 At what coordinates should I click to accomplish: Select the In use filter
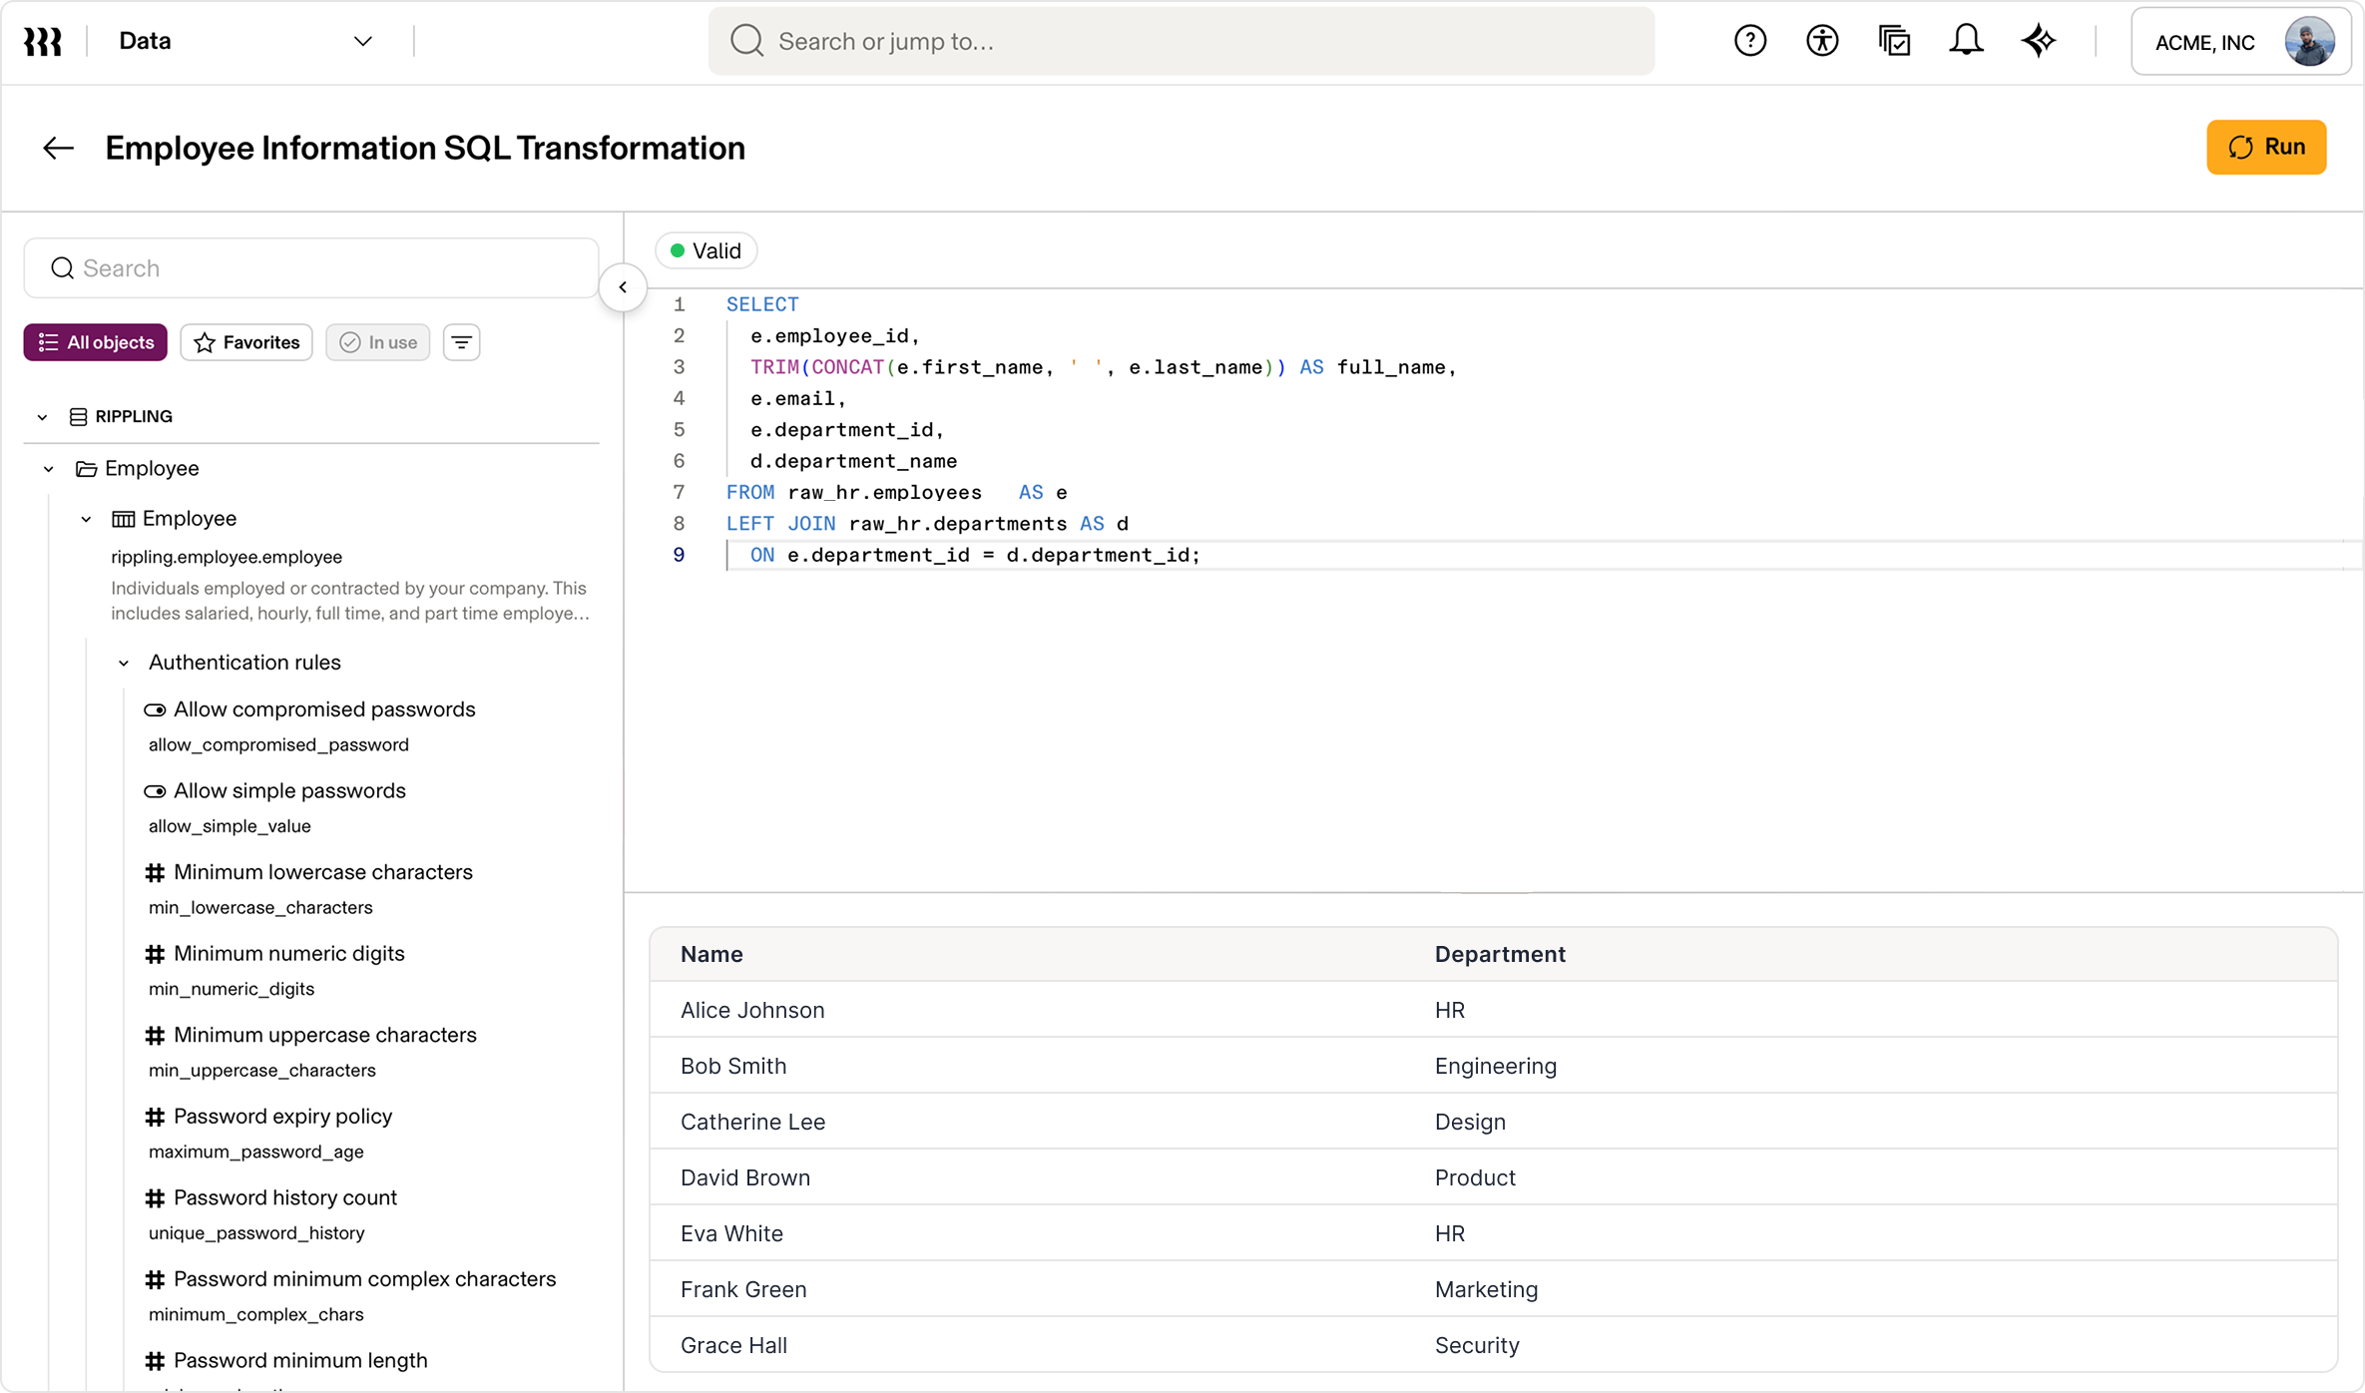(x=378, y=343)
